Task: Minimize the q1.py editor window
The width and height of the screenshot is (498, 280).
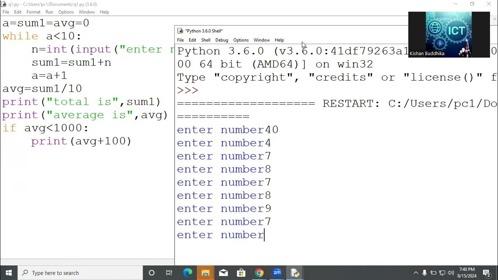Action: click(456, 4)
